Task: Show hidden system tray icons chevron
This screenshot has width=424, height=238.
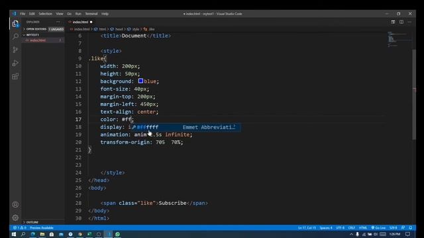Action: click(x=351, y=234)
